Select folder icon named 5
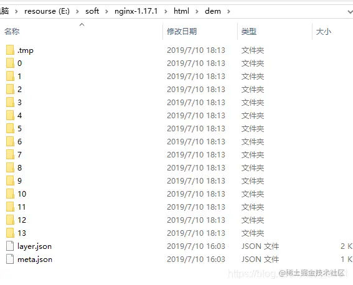The width and height of the screenshot is (353, 285). click(x=10, y=128)
